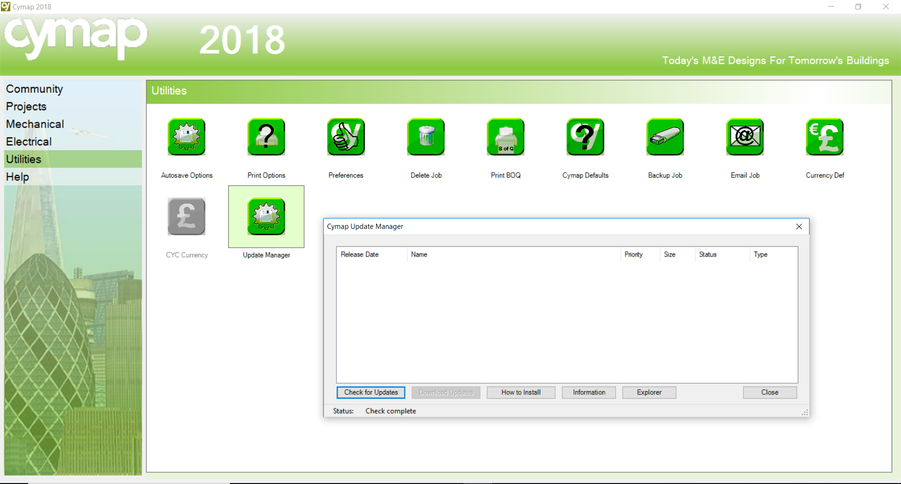
Task: Open the Help section
Action: [x=73, y=177]
